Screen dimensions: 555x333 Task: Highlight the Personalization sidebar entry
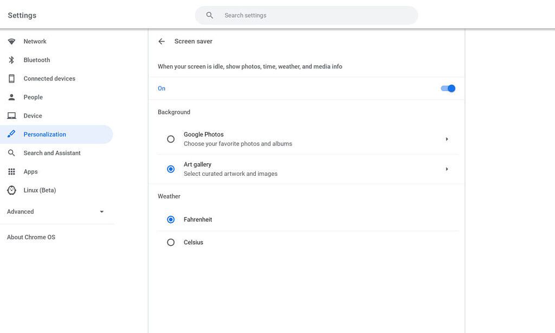click(44, 134)
